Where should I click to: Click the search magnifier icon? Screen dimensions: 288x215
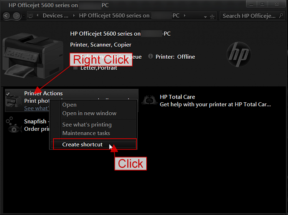pyautogui.click(x=281, y=16)
